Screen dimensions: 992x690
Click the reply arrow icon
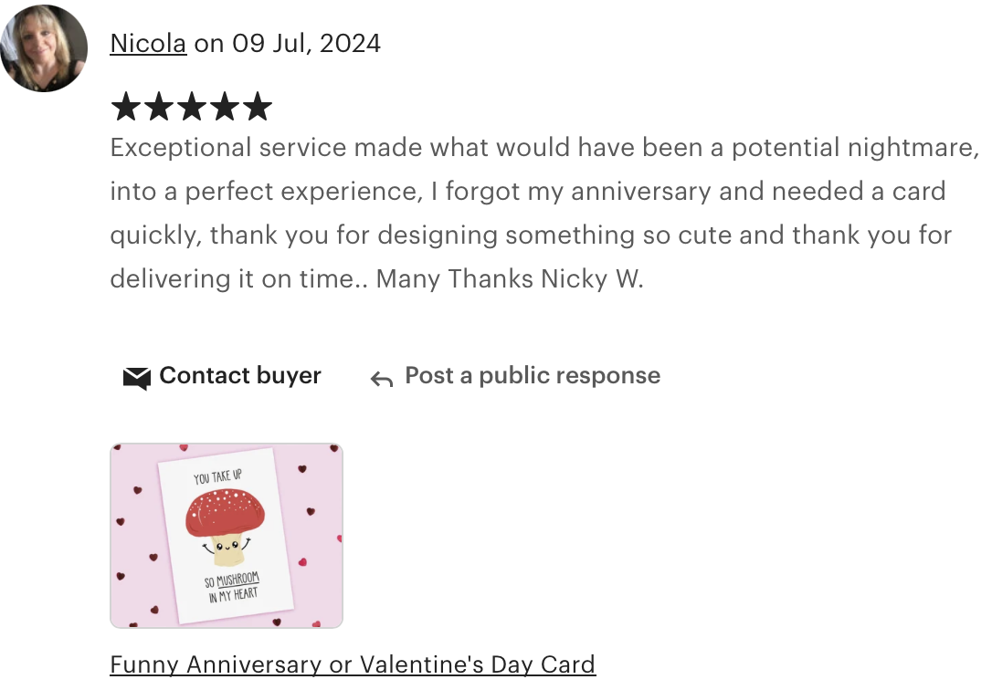[382, 379]
